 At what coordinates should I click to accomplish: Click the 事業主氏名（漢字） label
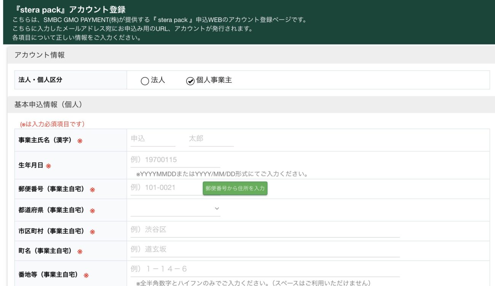tap(45, 140)
